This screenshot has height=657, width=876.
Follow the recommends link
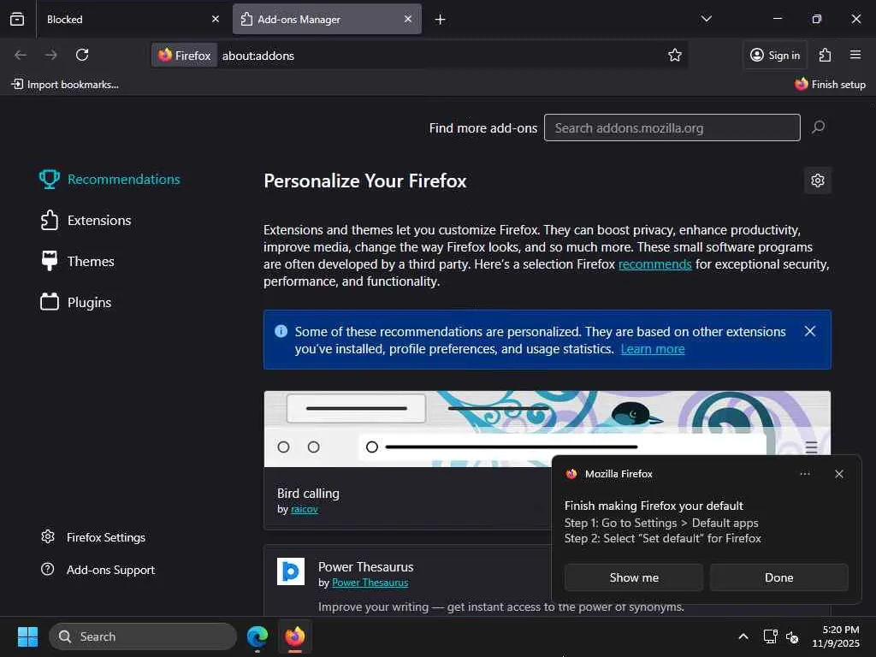(654, 264)
